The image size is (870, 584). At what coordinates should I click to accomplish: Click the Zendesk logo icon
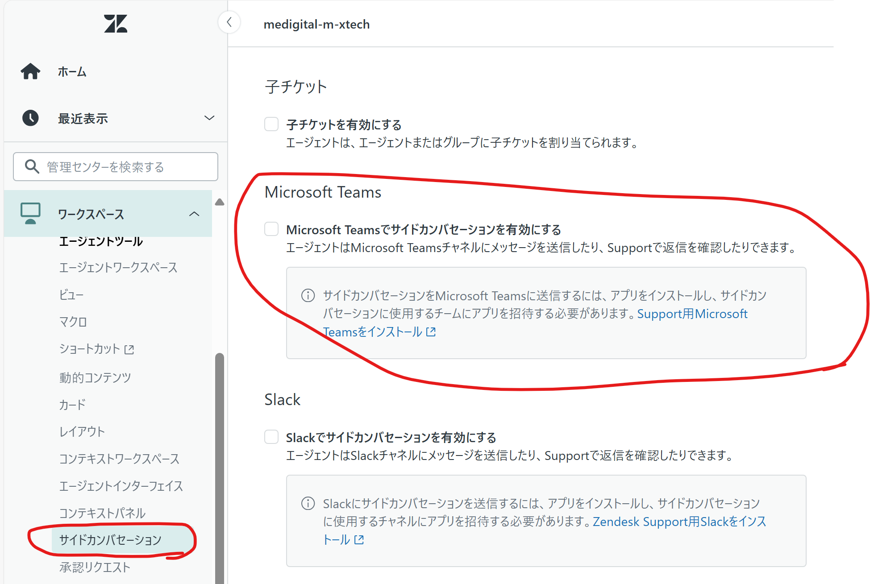coord(115,24)
